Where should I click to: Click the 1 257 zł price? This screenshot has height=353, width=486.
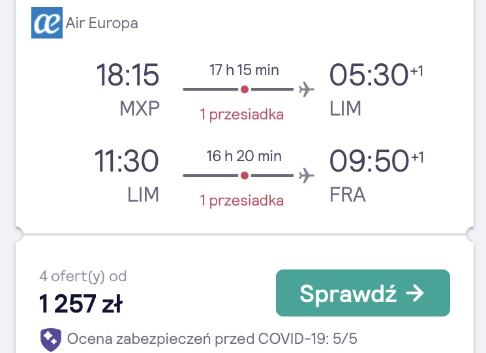(81, 303)
